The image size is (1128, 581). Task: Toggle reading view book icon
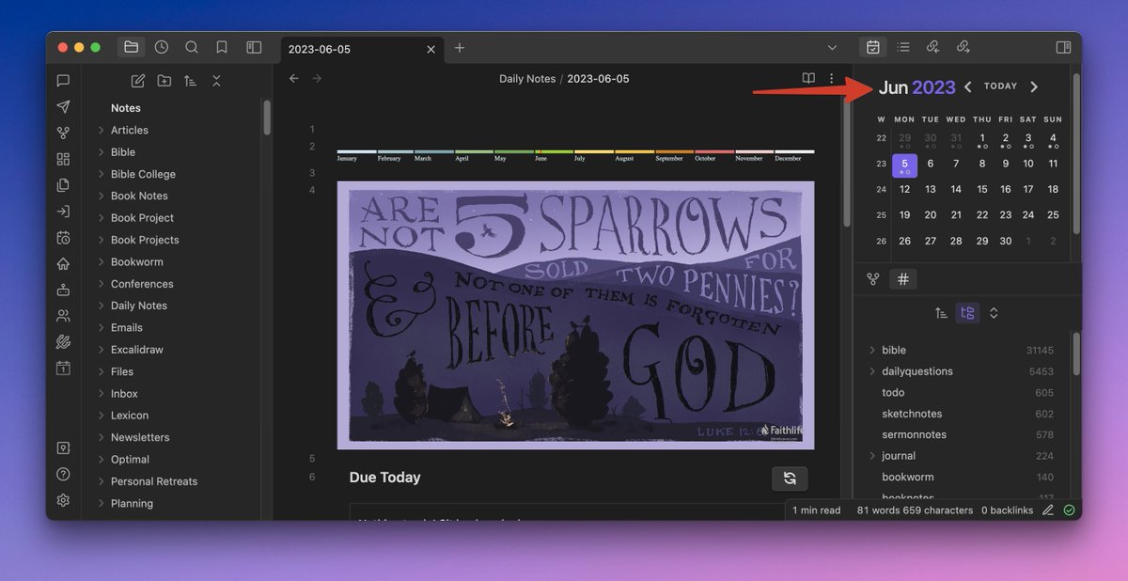(808, 79)
